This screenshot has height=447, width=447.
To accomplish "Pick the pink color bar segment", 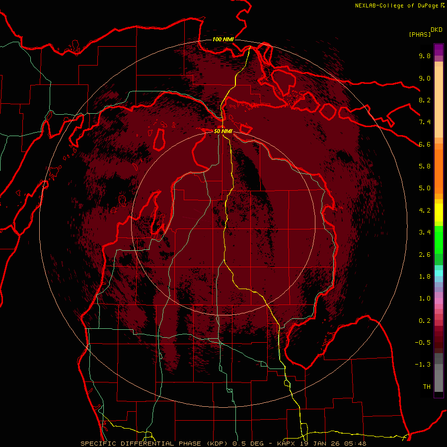I will [439, 301].
